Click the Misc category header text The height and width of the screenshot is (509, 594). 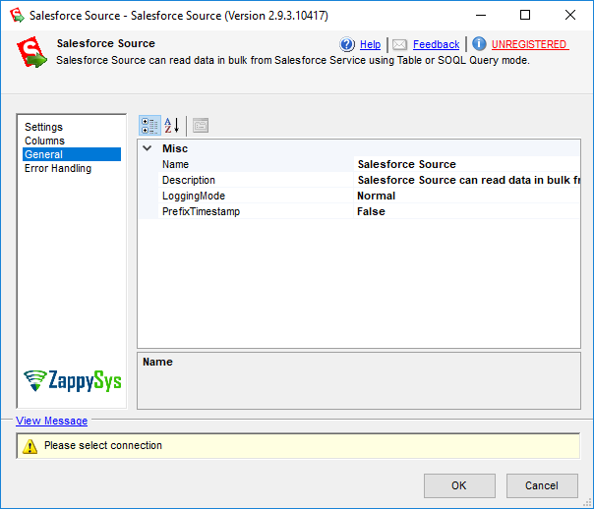[x=175, y=148]
